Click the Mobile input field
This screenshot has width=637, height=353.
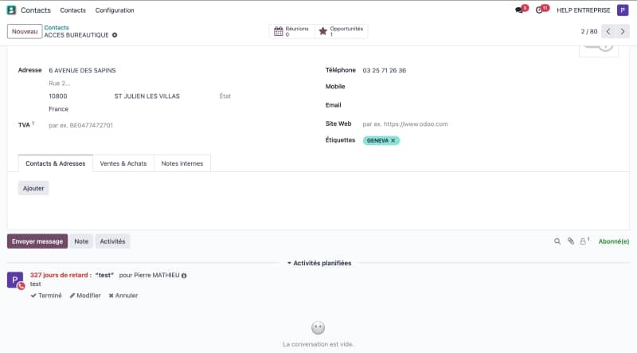[490, 87]
